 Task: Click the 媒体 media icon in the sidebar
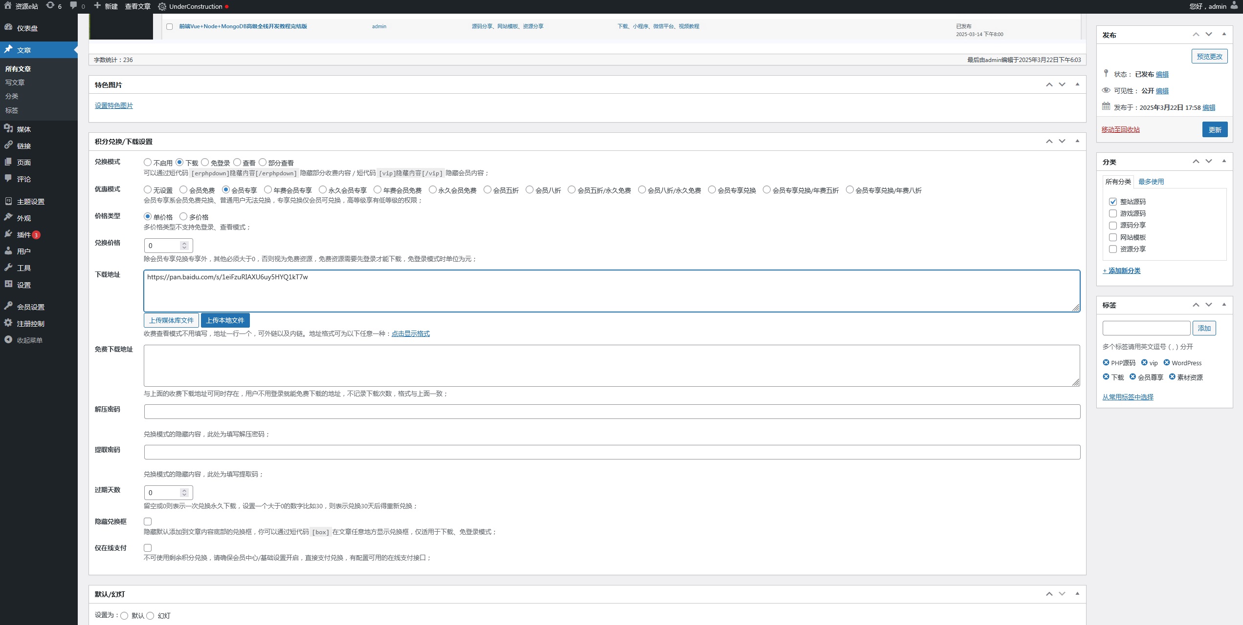pyautogui.click(x=8, y=128)
